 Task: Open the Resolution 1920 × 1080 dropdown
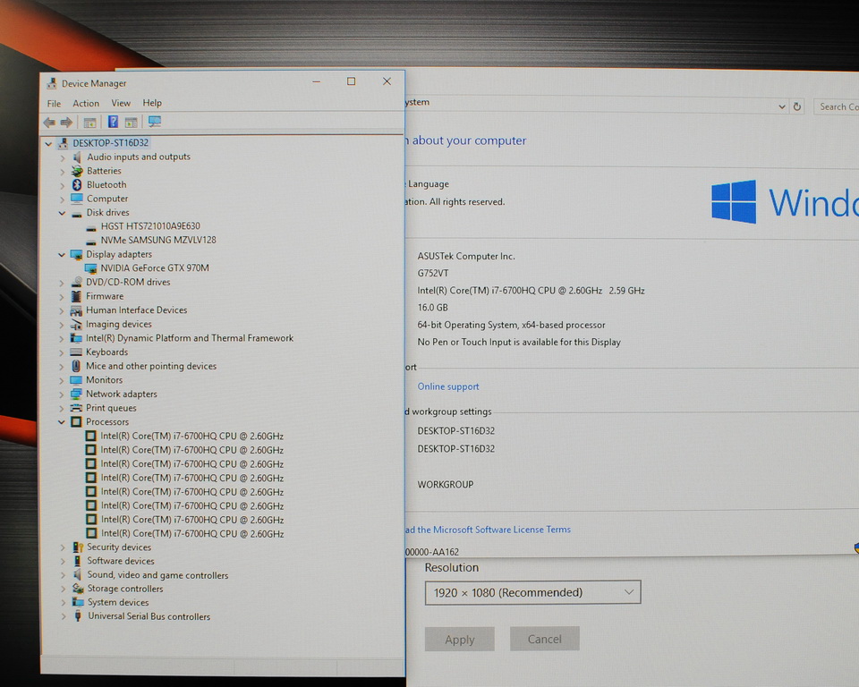click(532, 592)
